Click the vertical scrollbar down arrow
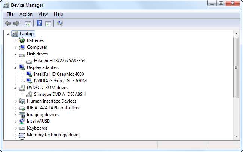 click(x=236, y=136)
